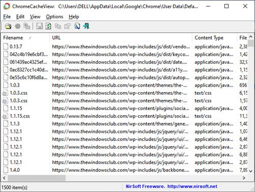This screenshot has width=255, height=192.
Task: Open the View menu
Action: pyautogui.click(x=35, y=17)
